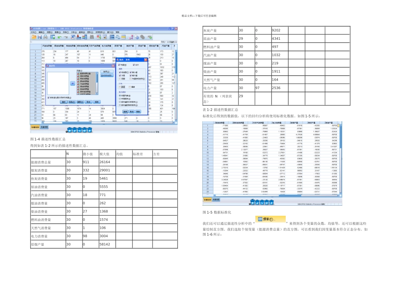Click the green Undo arrow icon
This screenshot has width=398, height=281.
click(59, 37)
